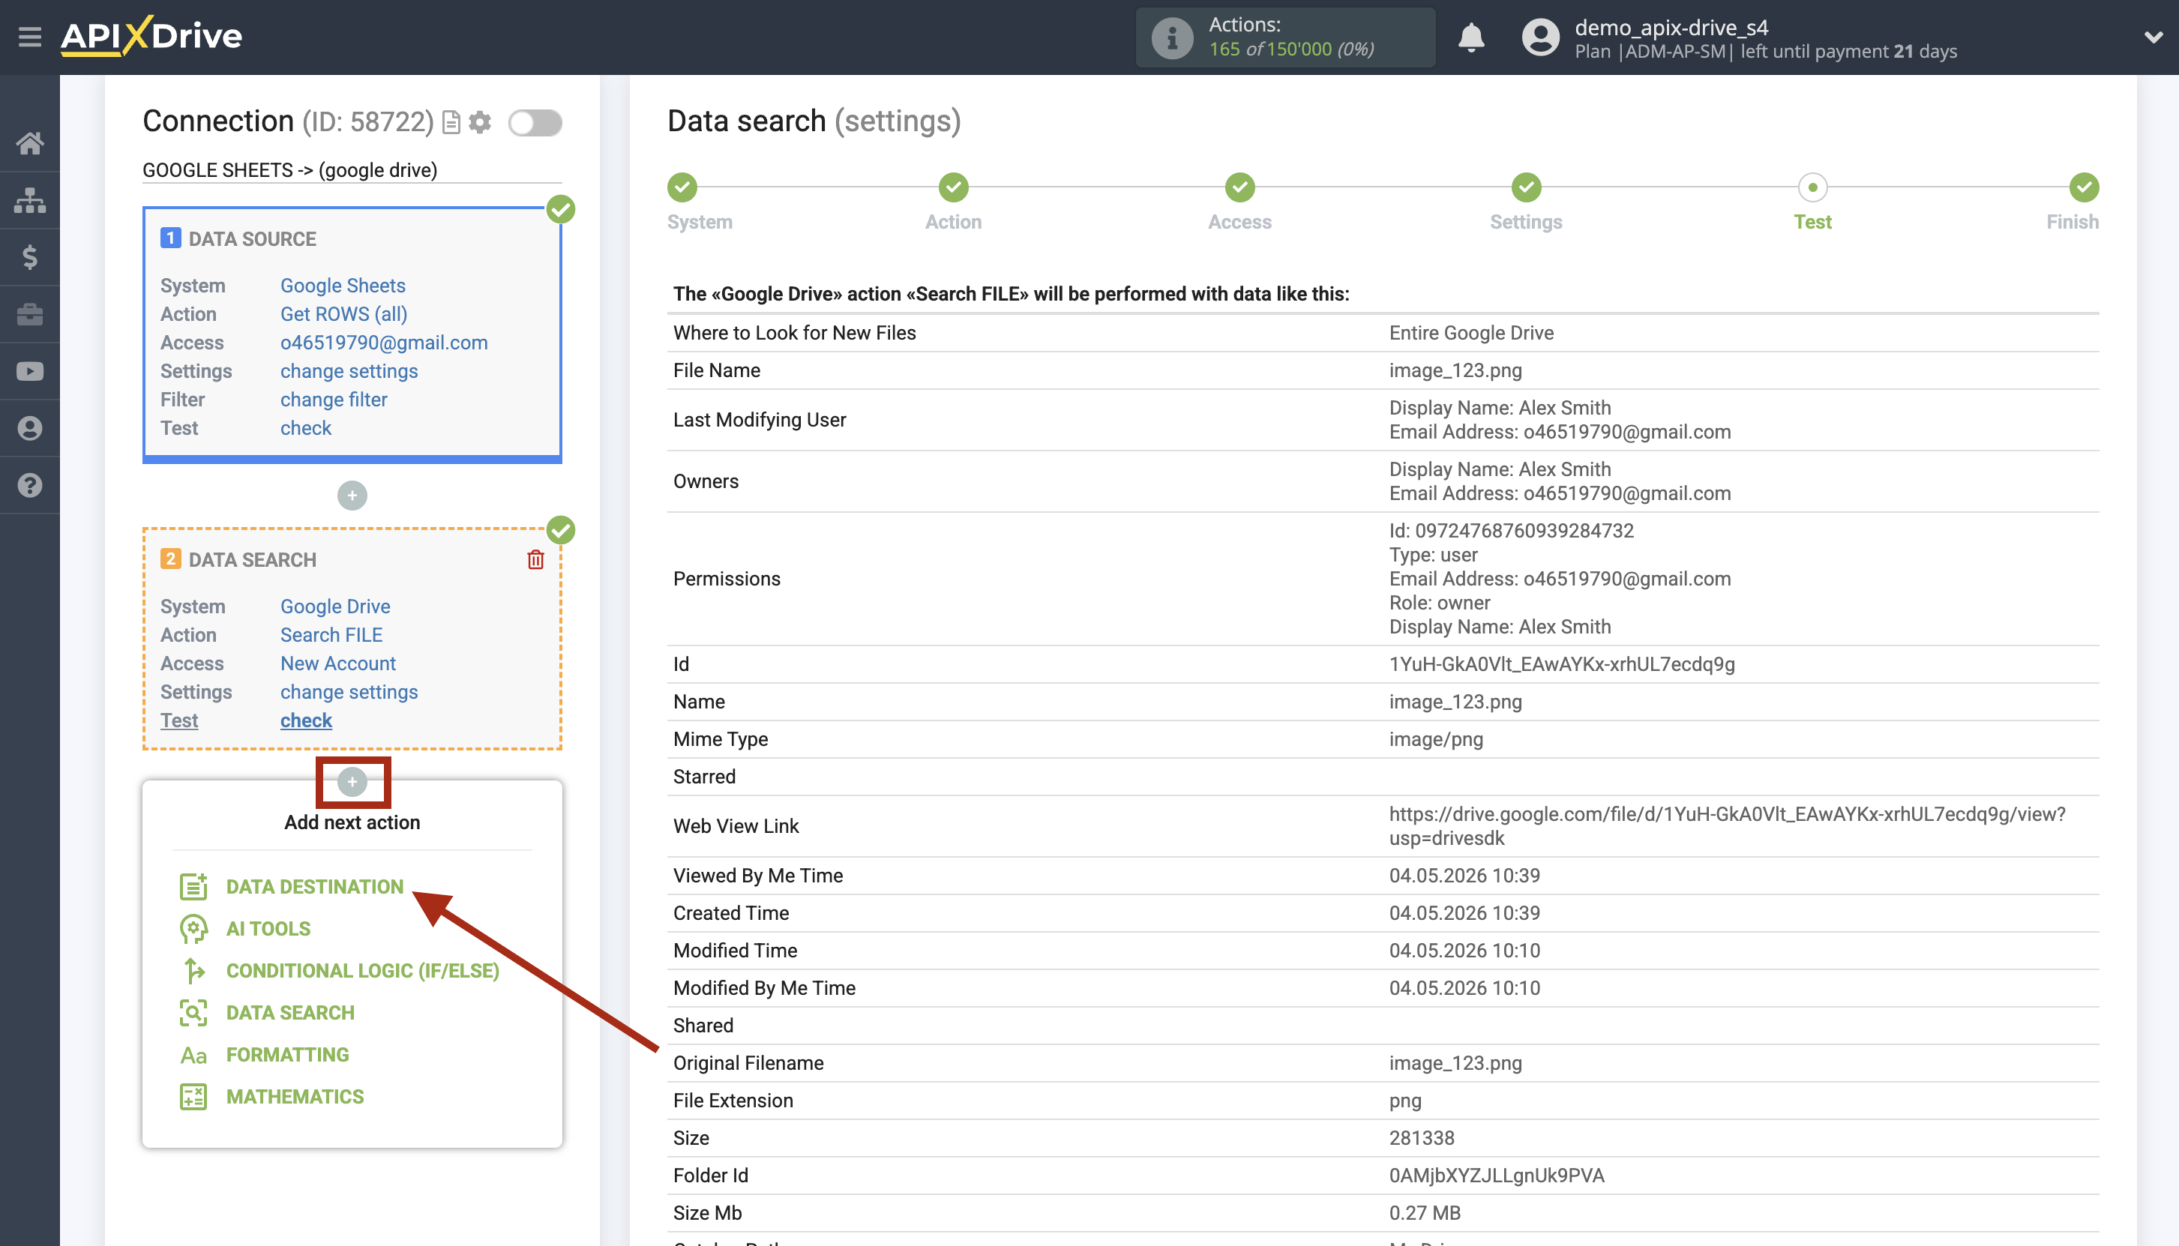Click the Formatting Aa icon
Screen dimensions: 2179x1246
193,1055
